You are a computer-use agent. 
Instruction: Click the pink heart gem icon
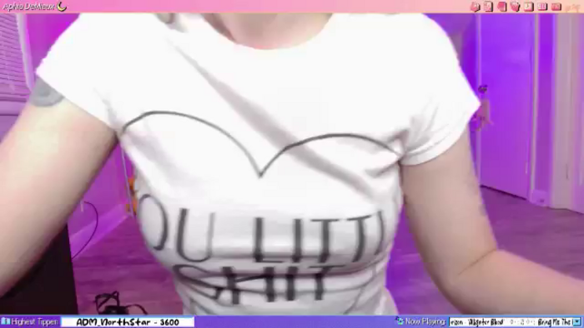(515, 7)
